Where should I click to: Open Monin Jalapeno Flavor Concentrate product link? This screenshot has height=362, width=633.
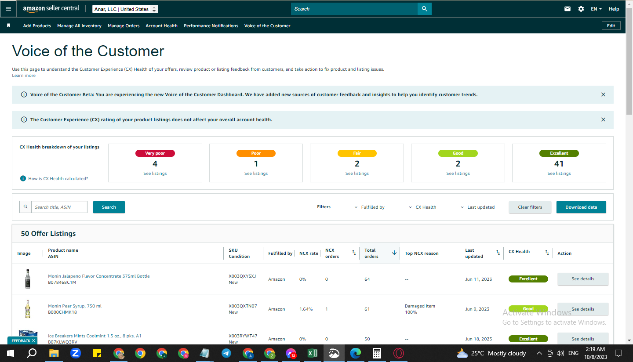(99, 276)
